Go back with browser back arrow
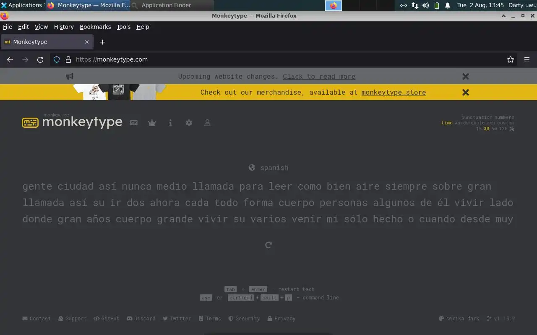Viewport: 537px width, 335px height. pyautogui.click(x=10, y=59)
